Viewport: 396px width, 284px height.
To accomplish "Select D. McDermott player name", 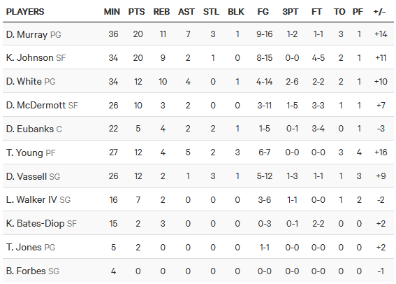I will tap(36, 105).
